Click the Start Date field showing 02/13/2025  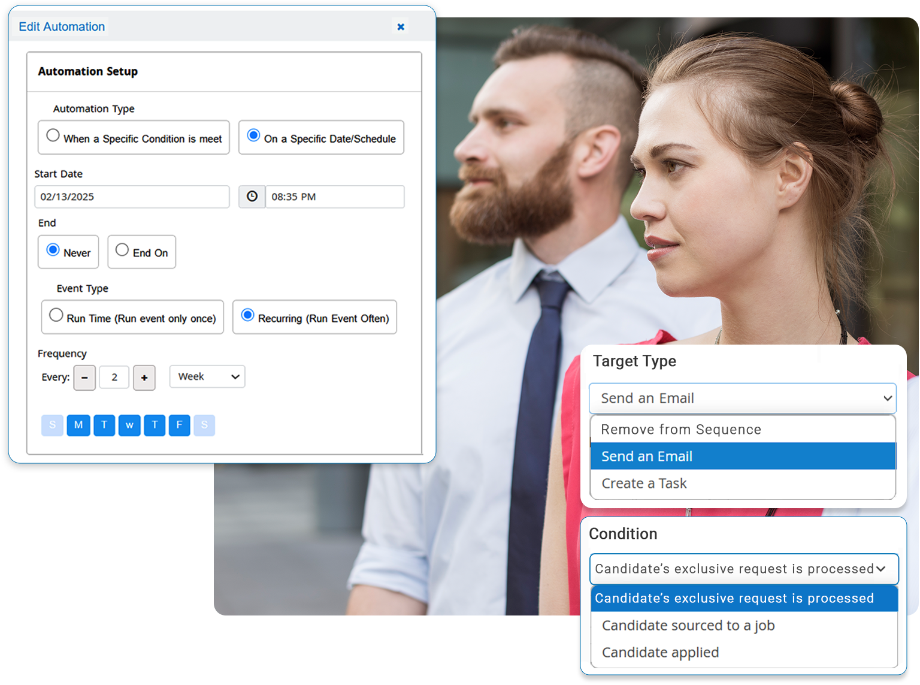132,197
